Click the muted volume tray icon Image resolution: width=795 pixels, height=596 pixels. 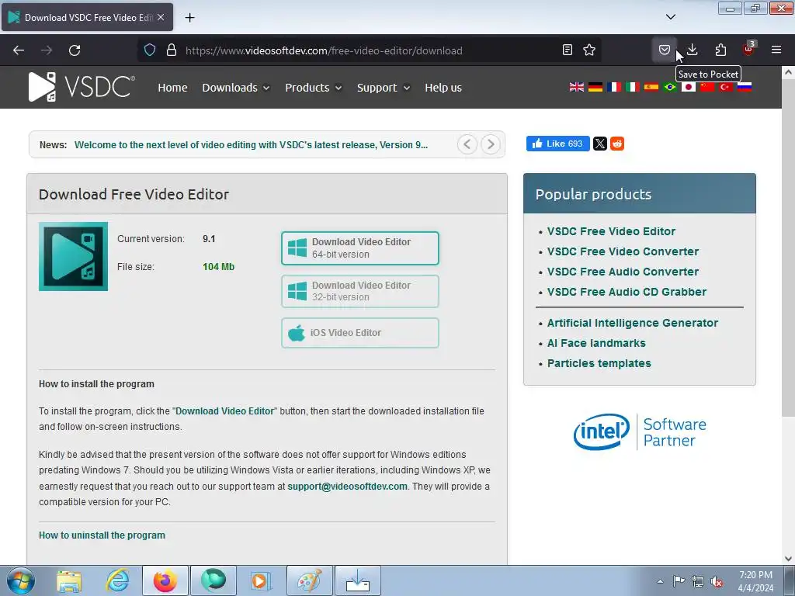coord(717,581)
